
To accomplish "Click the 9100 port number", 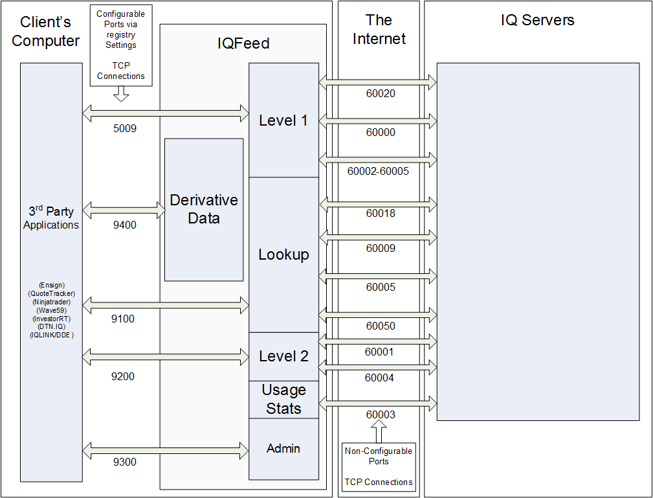I will pos(123,319).
